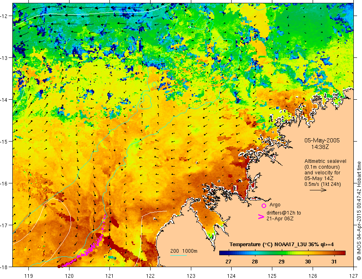Click the time label 14:38Z
The height and width of the screenshot is (279, 362).
pos(320,146)
